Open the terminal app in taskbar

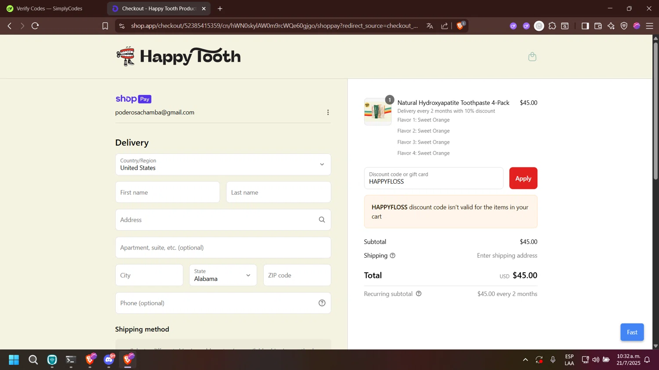(71, 360)
